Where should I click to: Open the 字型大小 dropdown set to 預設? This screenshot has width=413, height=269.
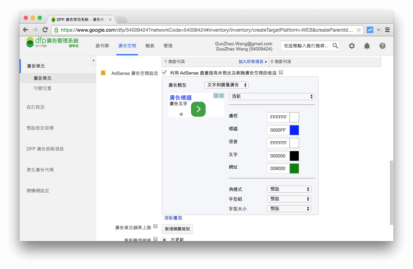pyautogui.click(x=289, y=208)
